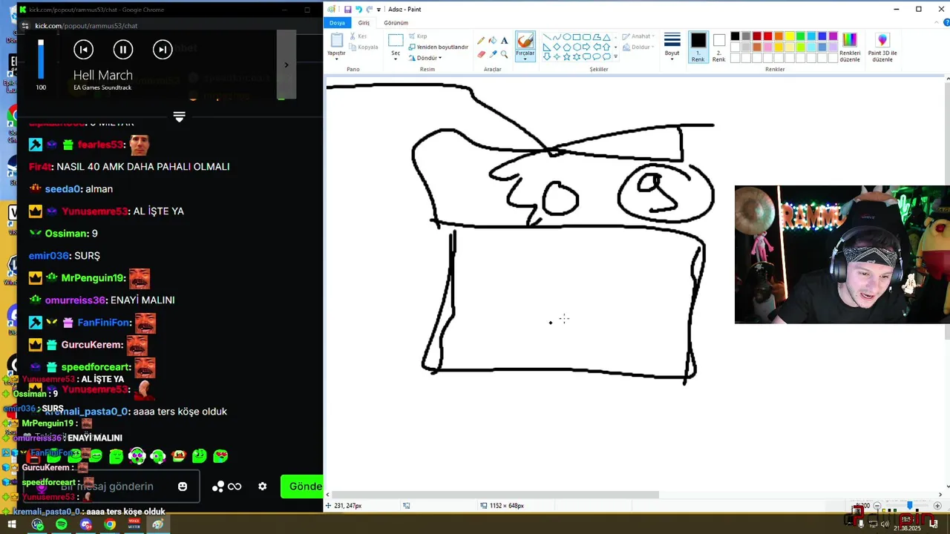The width and height of the screenshot is (950, 534).
Task: Click the Yapıştır clipboard icon
Action: click(x=337, y=41)
